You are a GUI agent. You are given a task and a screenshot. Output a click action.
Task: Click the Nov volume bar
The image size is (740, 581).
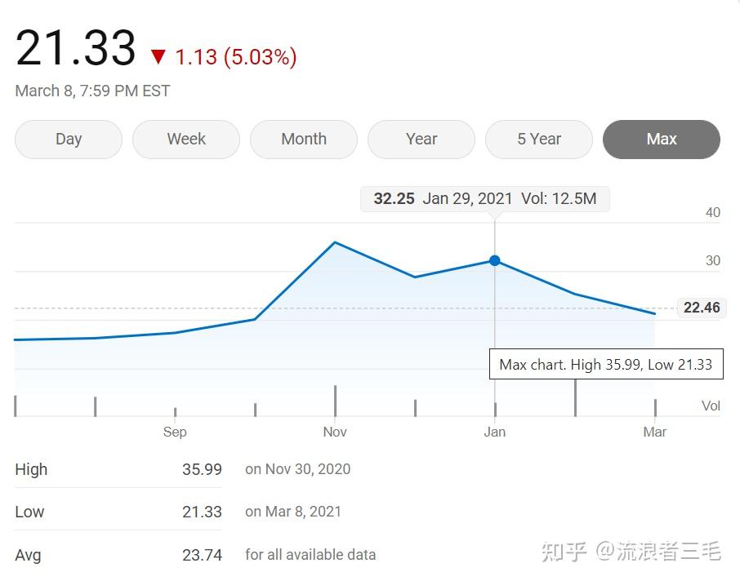click(335, 401)
